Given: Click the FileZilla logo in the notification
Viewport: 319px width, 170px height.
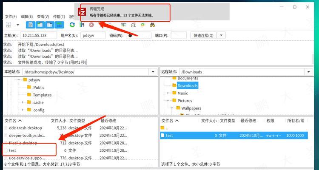Looking at the screenshot, I should 82,12.
